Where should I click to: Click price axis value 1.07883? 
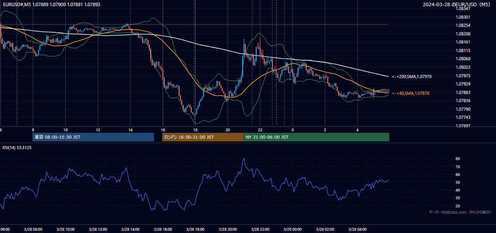pyautogui.click(x=463, y=92)
